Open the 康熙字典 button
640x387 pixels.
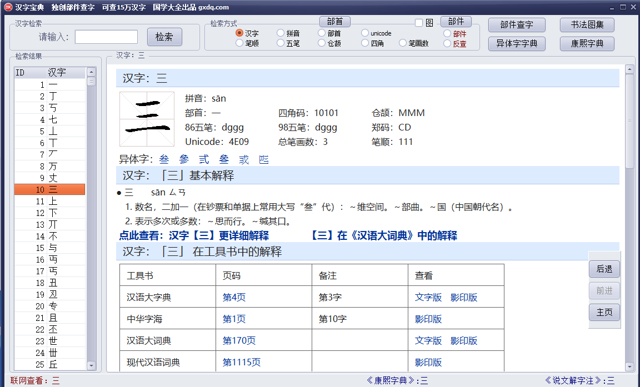[x=587, y=44]
